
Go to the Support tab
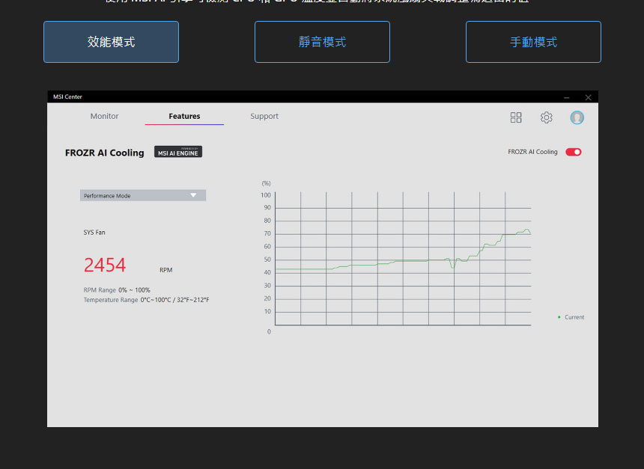pyautogui.click(x=264, y=116)
